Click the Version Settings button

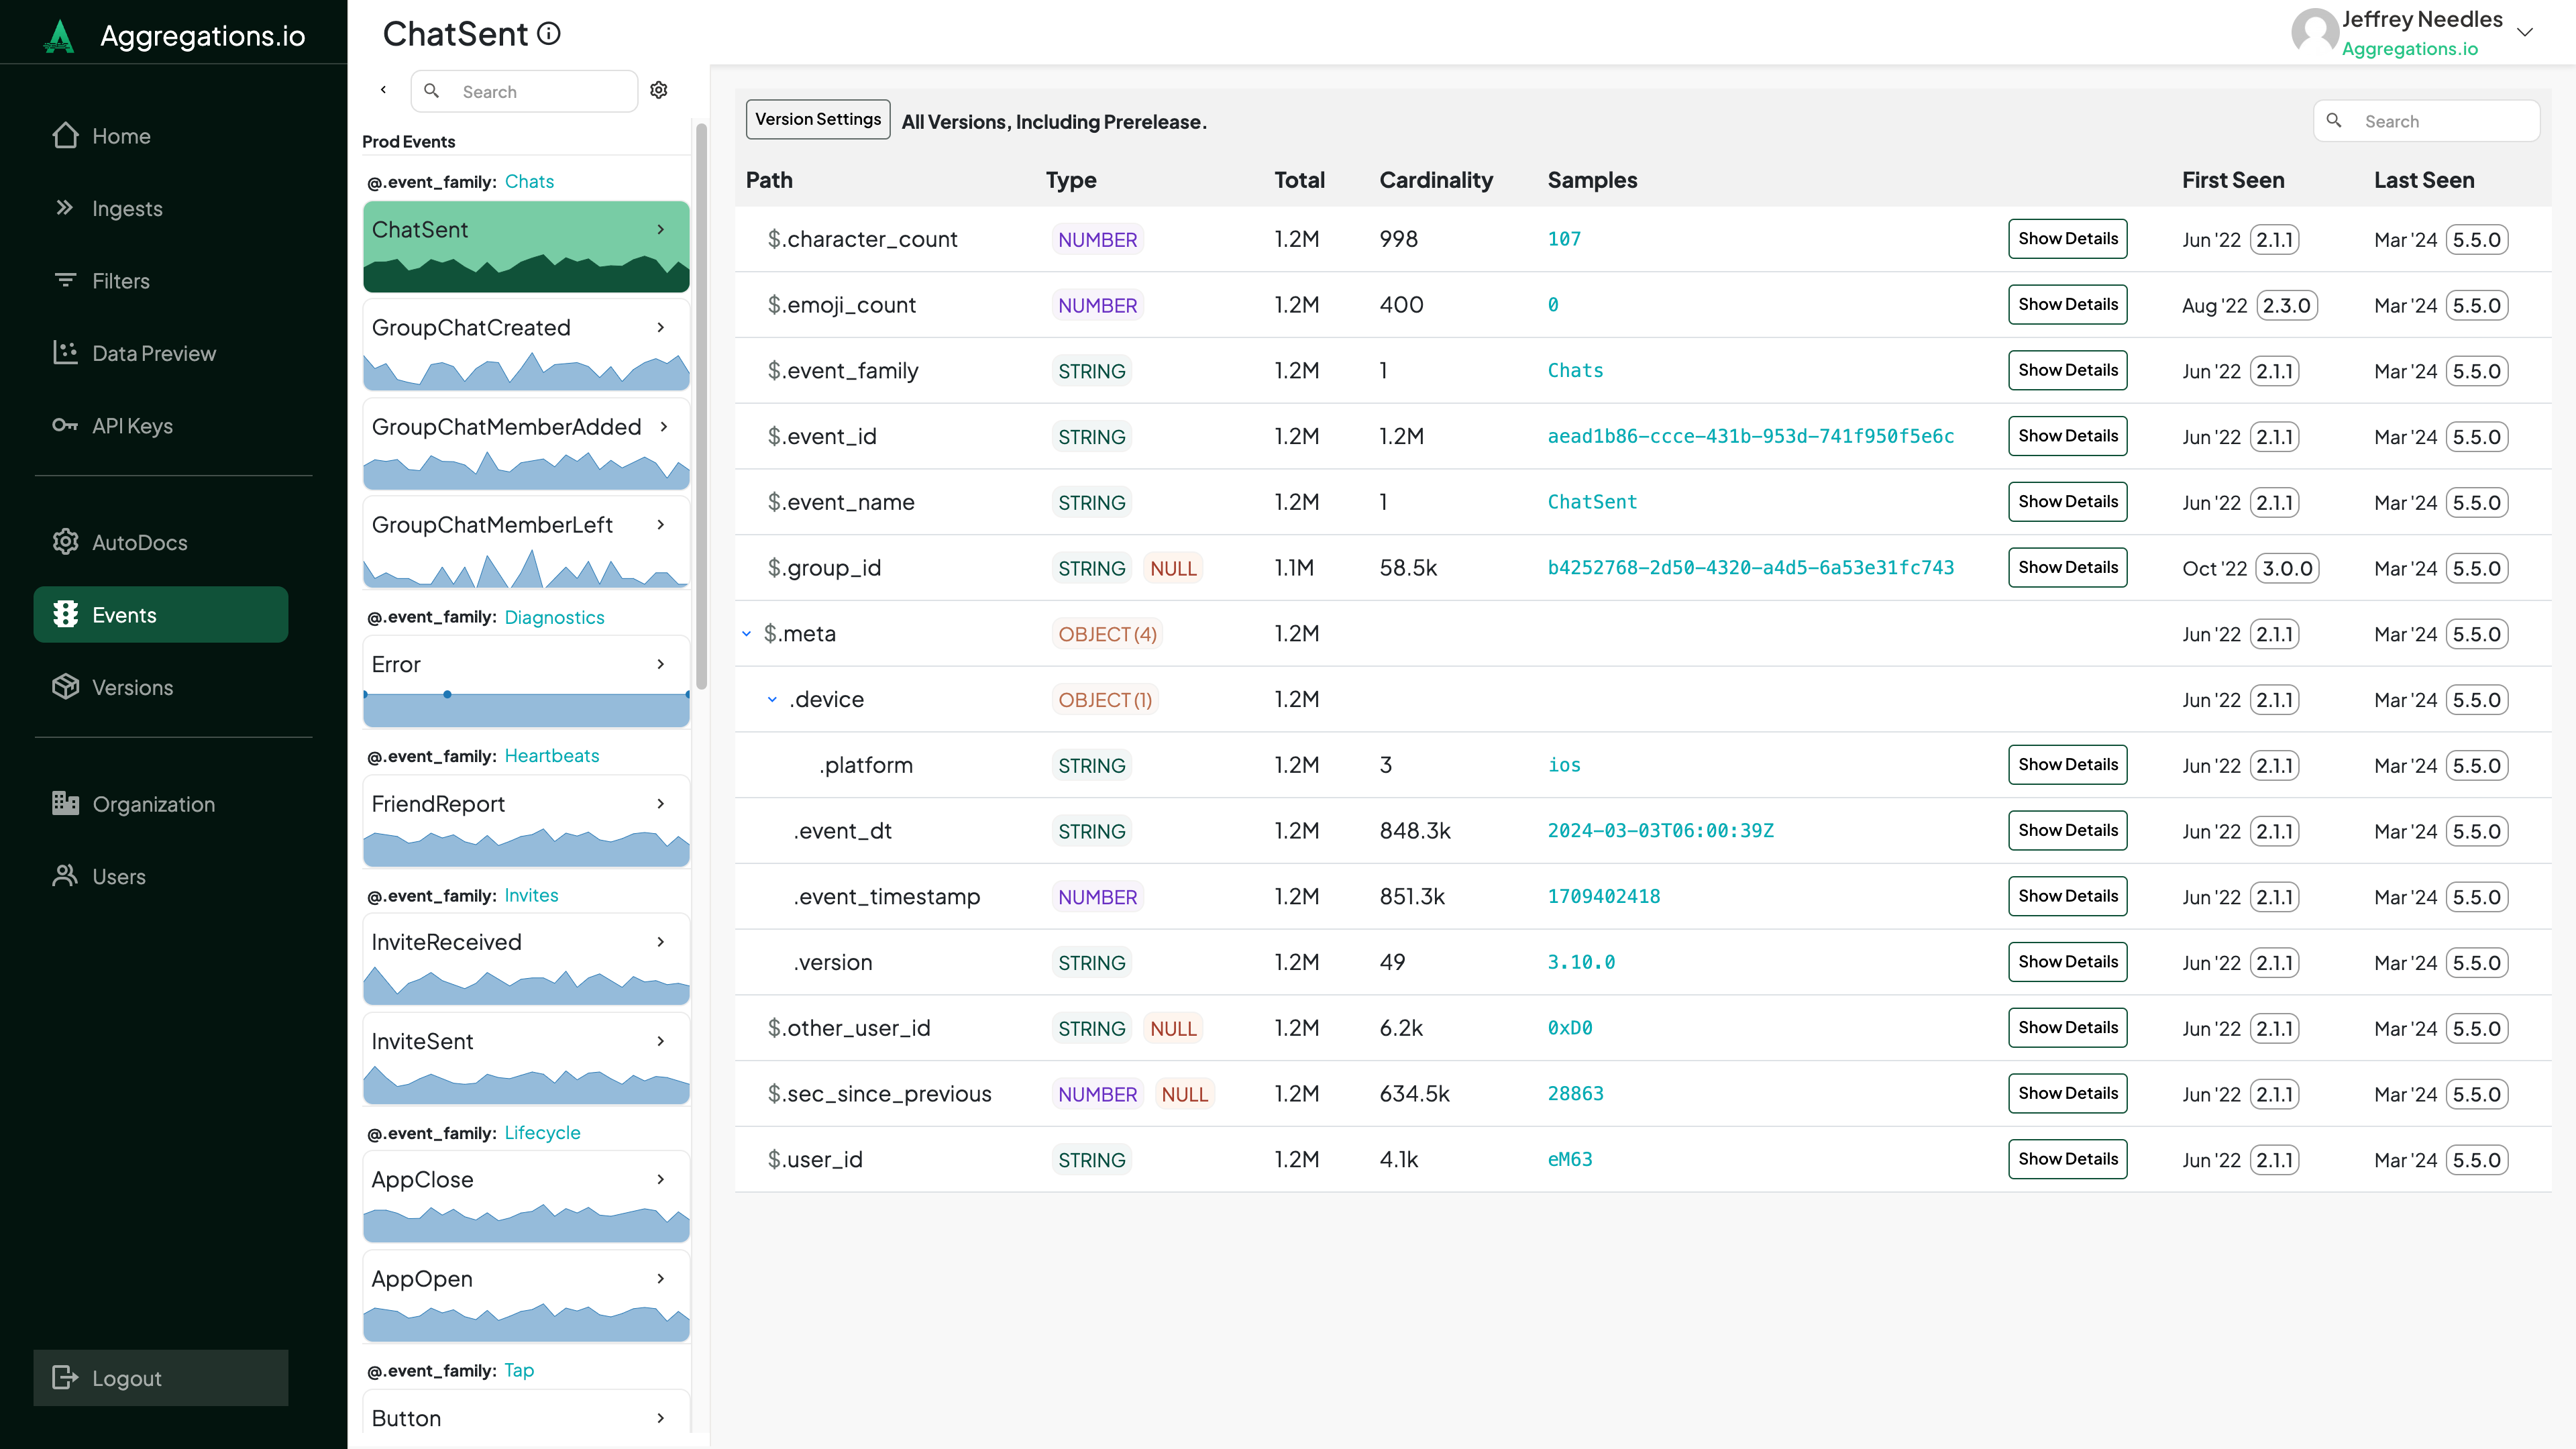pos(817,119)
